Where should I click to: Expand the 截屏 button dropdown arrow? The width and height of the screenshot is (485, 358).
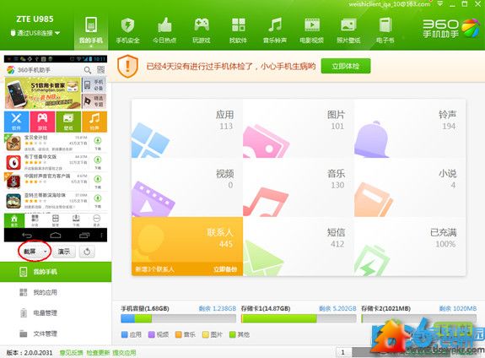tap(46, 252)
